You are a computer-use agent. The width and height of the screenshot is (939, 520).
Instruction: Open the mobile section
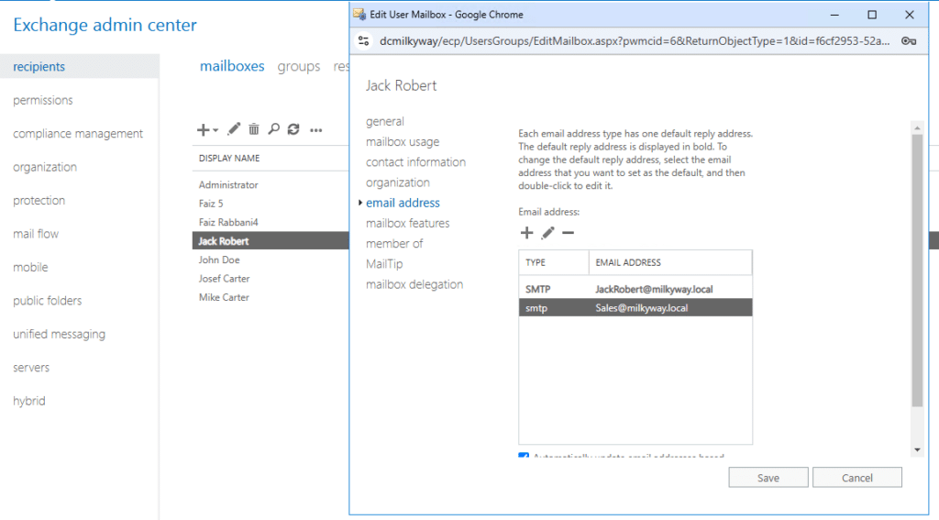coord(30,267)
